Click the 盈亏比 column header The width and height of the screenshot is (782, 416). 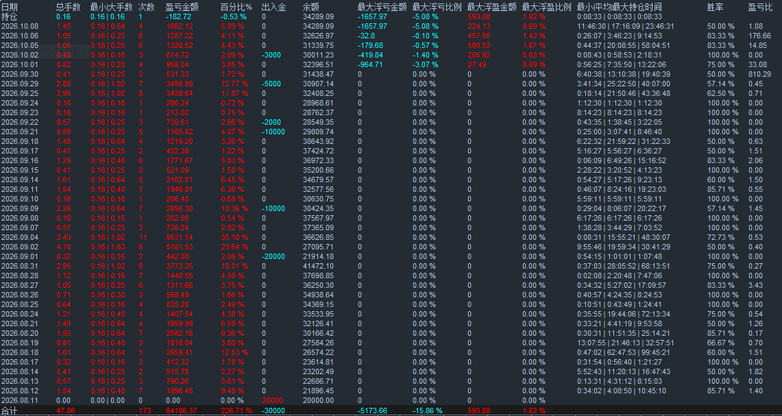coord(761,7)
